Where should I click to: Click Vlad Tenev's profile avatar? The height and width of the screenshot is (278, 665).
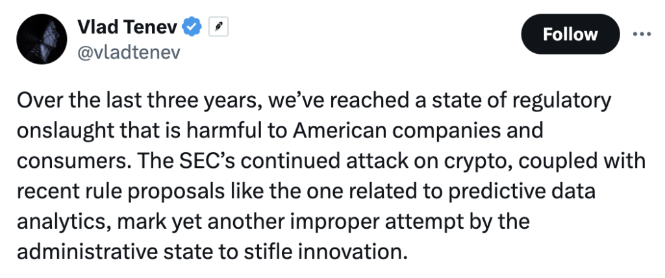pos(38,39)
